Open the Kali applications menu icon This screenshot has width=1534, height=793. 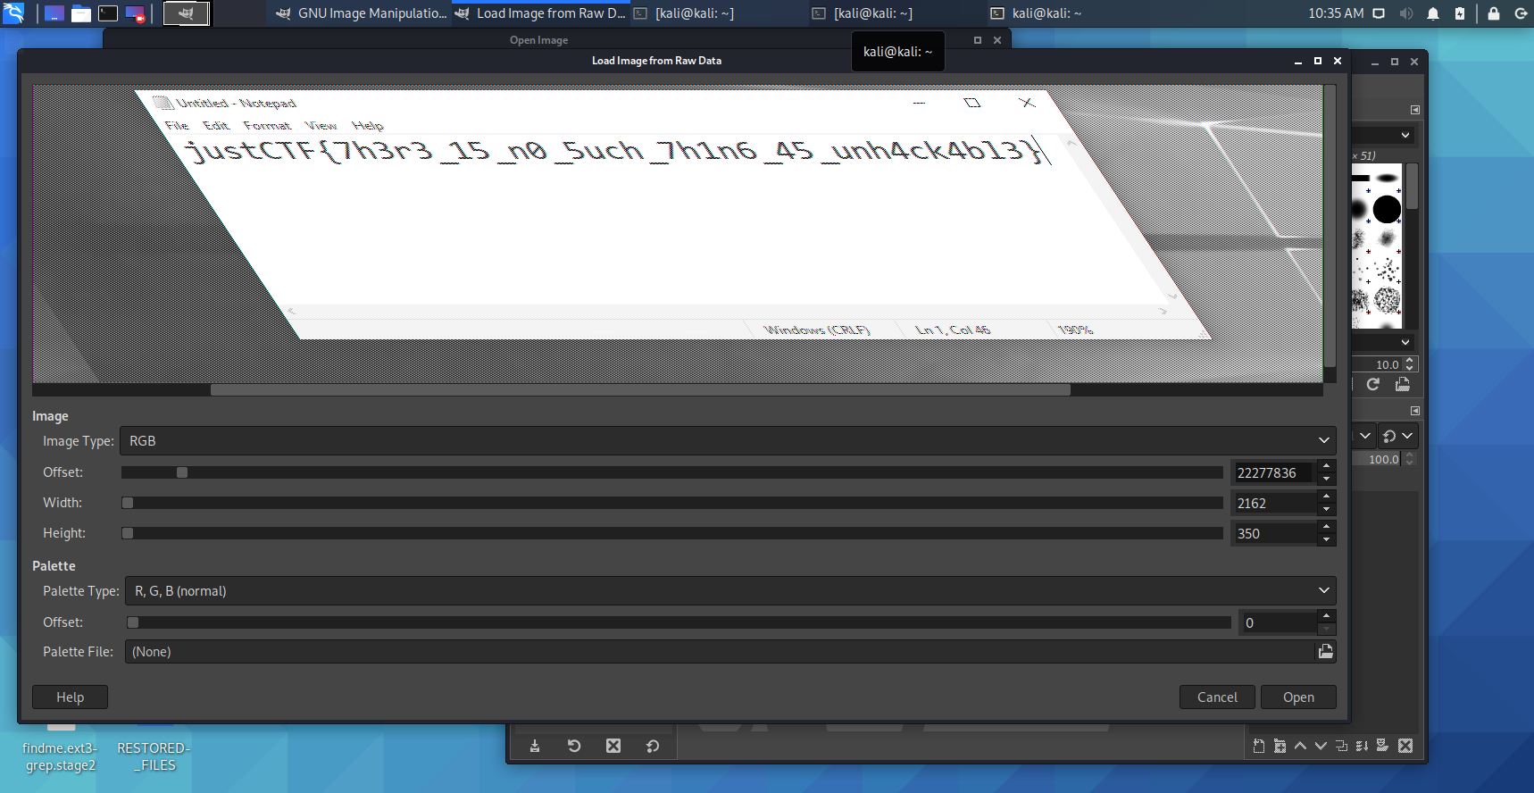coord(13,13)
